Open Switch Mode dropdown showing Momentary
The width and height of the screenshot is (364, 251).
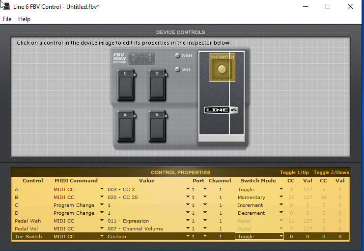281,197
